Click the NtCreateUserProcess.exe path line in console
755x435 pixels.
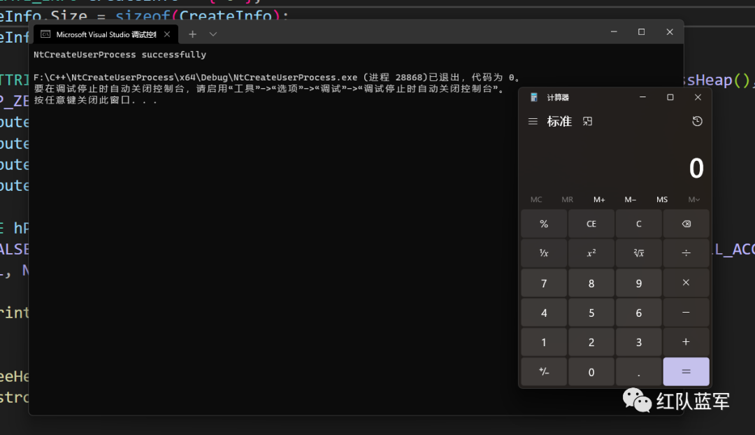(x=277, y=77)
